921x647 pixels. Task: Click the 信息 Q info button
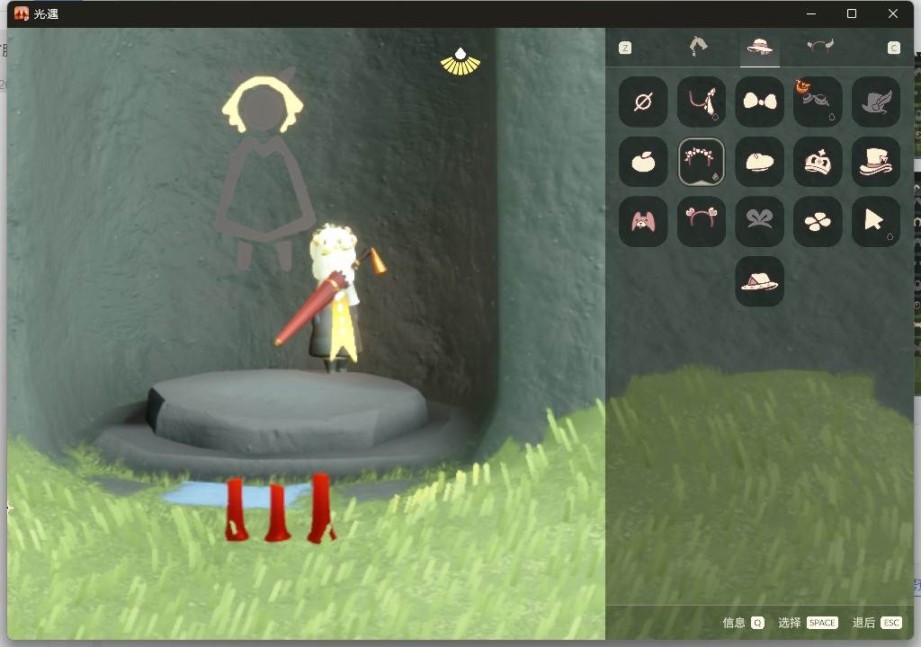(x=743, y=623)
